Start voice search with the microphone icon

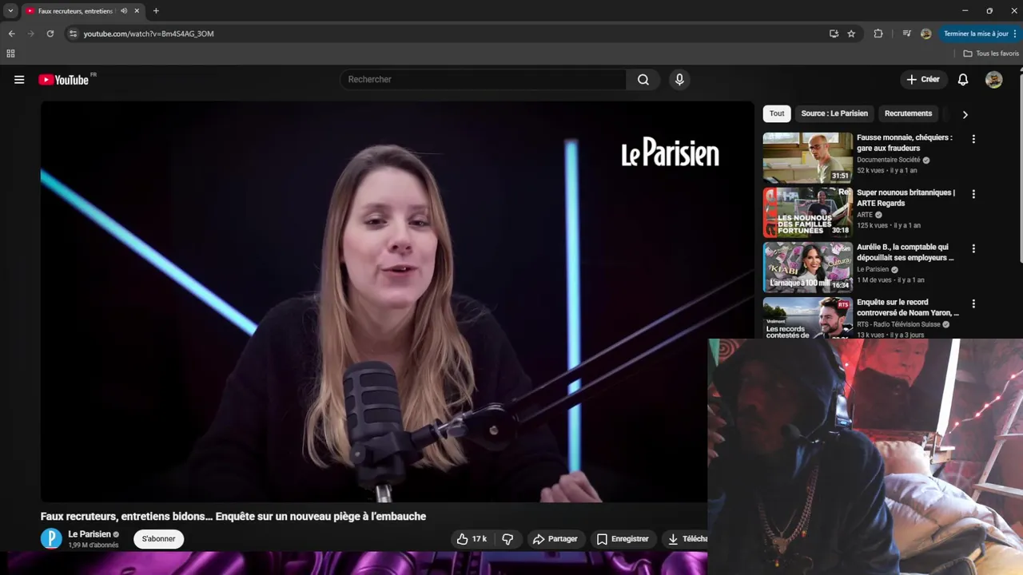pyautogui.click(x=679, y=79)
